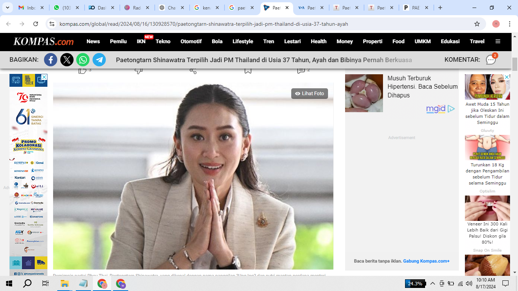
Task: View site information icon in address bar
Action: (x=52, y=24)
